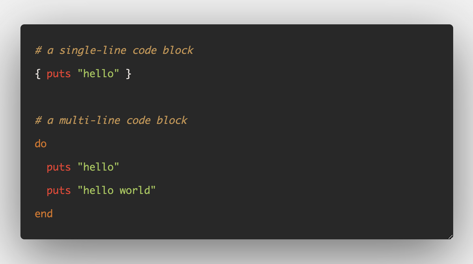Click 'code' in the single-line comment

[x=145, y=50]
